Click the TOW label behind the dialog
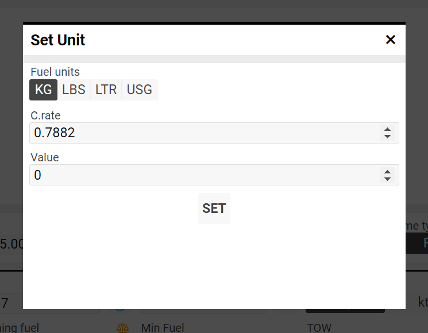This screenshot has height=333, width=428. (319, 328)
